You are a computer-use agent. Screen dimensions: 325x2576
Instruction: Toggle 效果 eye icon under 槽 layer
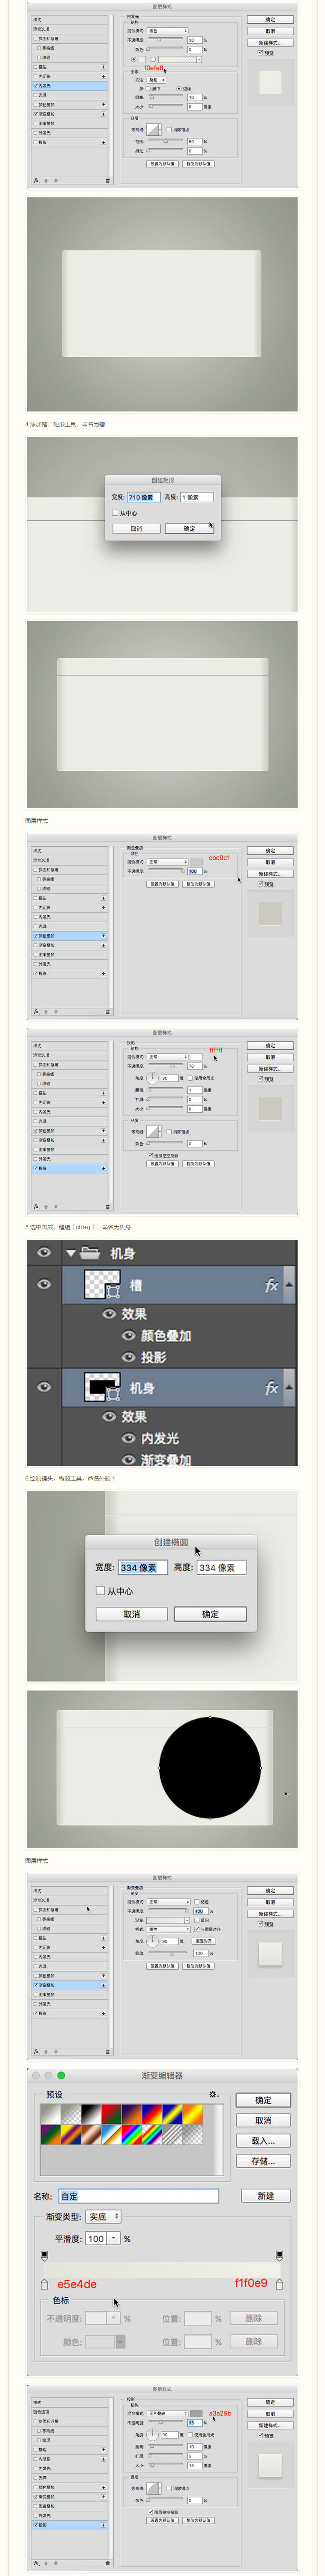pyautogui.click(x=109, y=1314)
